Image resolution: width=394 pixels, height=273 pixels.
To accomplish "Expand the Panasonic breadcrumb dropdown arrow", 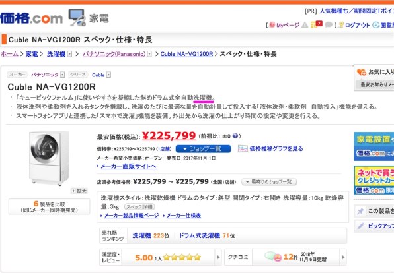I will pos(149,54).
